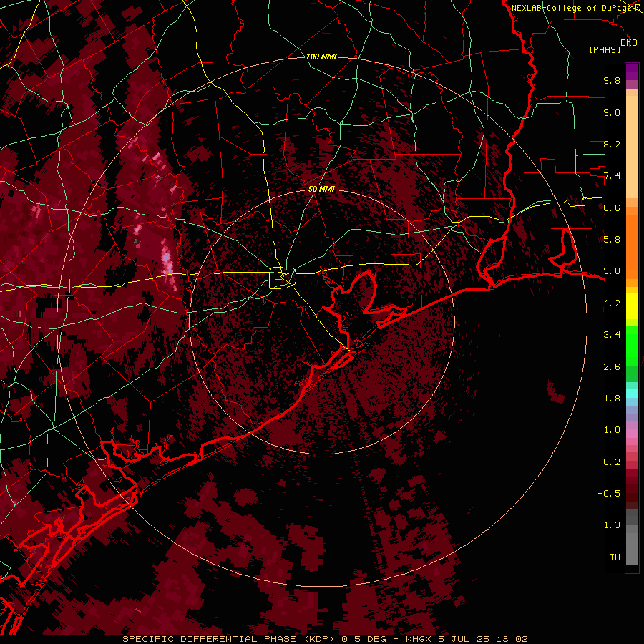The height and width of the screenshot is (644, 644).
Task: Click the 0.2 value on the scale
Action: coord(612,462)
